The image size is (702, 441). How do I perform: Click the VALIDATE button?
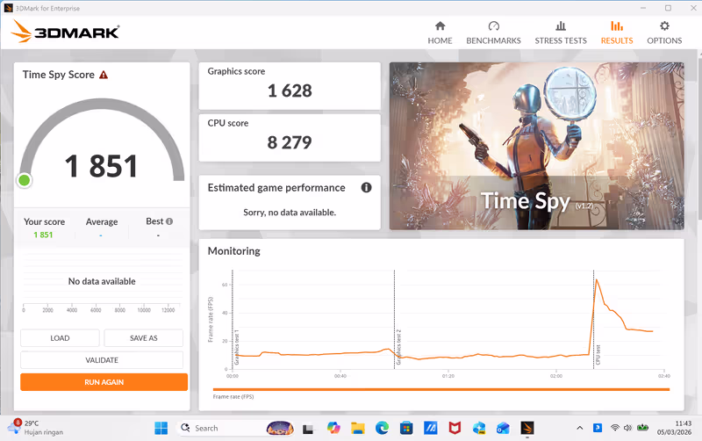pos(102,360)
